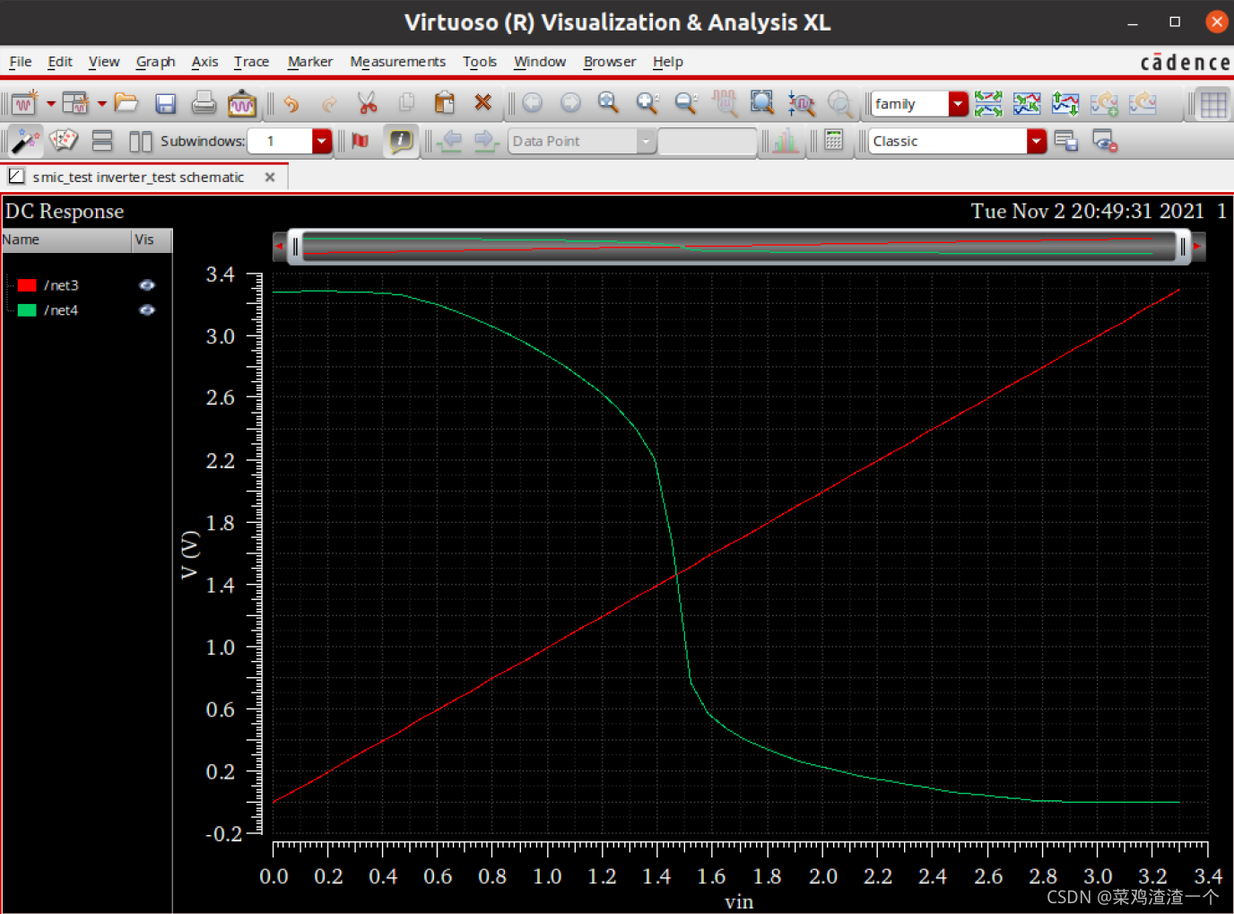Screen dimensions: 1234x914
Task: Click the left handle of zoom overview slider
Action: pos(295,247)
